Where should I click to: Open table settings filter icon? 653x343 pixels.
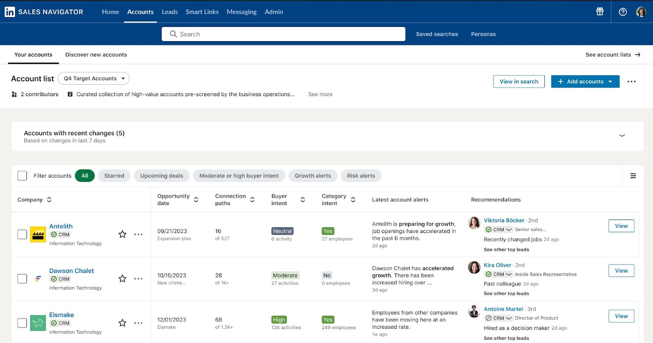[633, 176]
